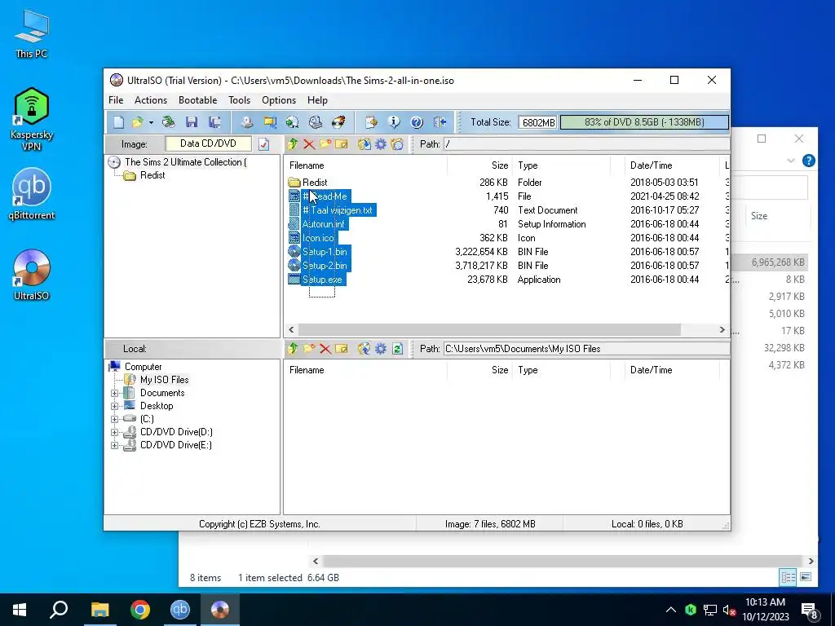Open the Actions menu
Viewport: 835px width, 626px height.
coord(151,100)
